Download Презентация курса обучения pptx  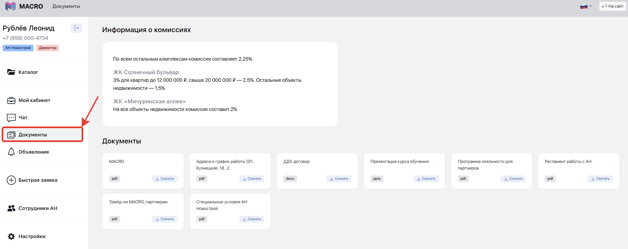coord(426,179)
